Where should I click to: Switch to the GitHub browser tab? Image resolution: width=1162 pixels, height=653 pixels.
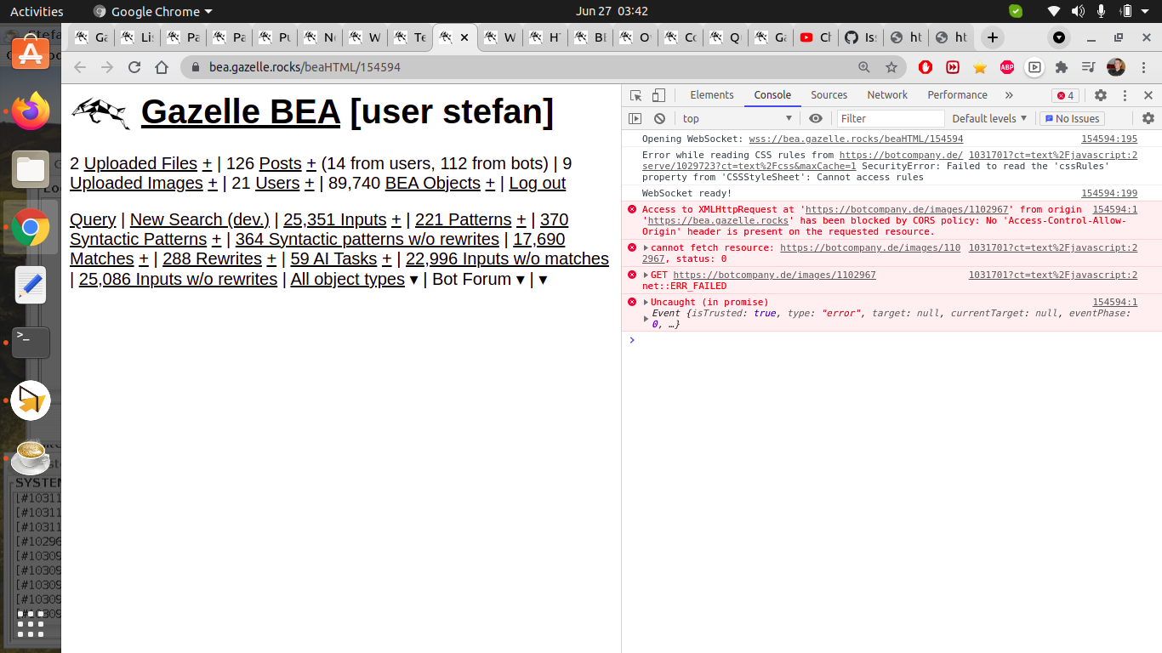[x=861, y=37]
